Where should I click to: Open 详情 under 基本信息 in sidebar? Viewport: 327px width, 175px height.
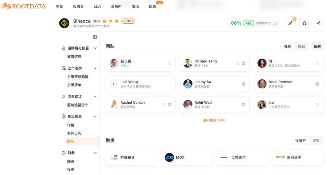click(71, 125)
